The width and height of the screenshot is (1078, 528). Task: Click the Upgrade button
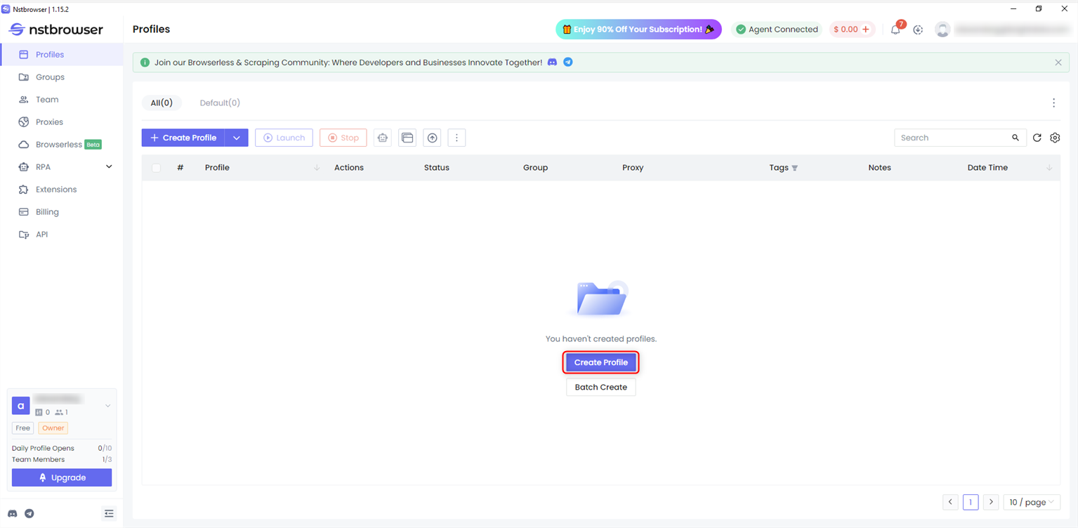pos(62,478)
